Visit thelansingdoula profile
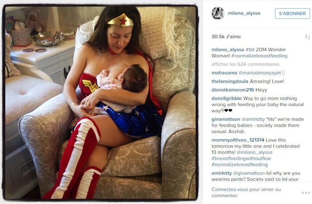 (x=230, y=81)
